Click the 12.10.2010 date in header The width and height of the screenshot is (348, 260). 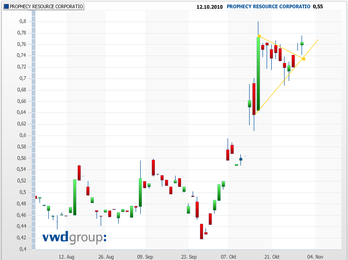pos(209,7)
